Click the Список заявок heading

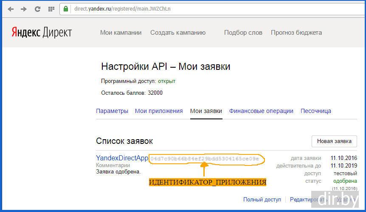click(124, 141)
